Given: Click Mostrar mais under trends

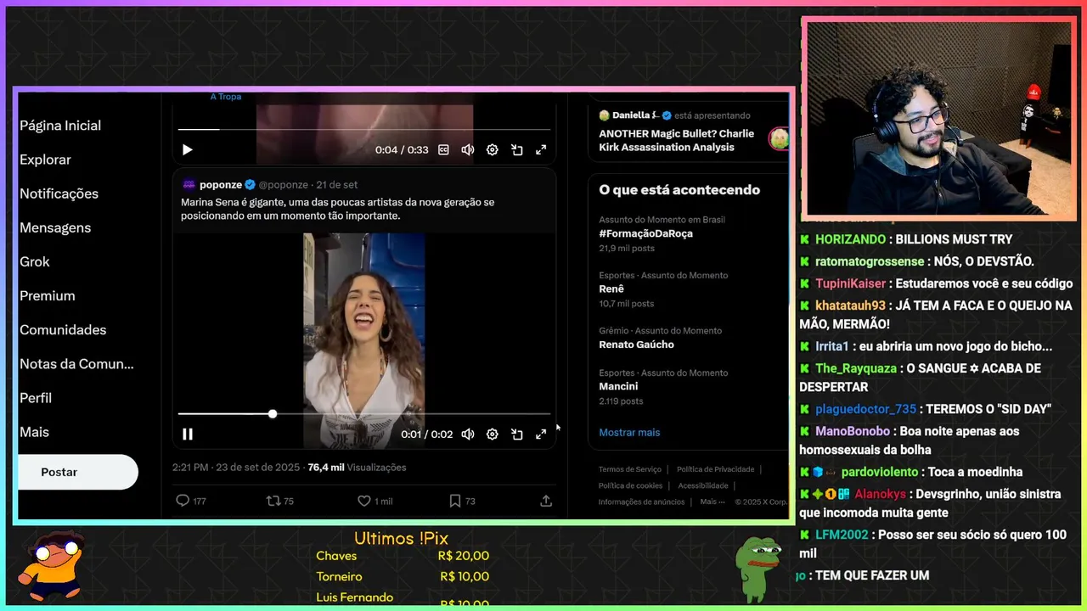Looking at the screenshot, I should pyautogui.click(x=629, y=432).
